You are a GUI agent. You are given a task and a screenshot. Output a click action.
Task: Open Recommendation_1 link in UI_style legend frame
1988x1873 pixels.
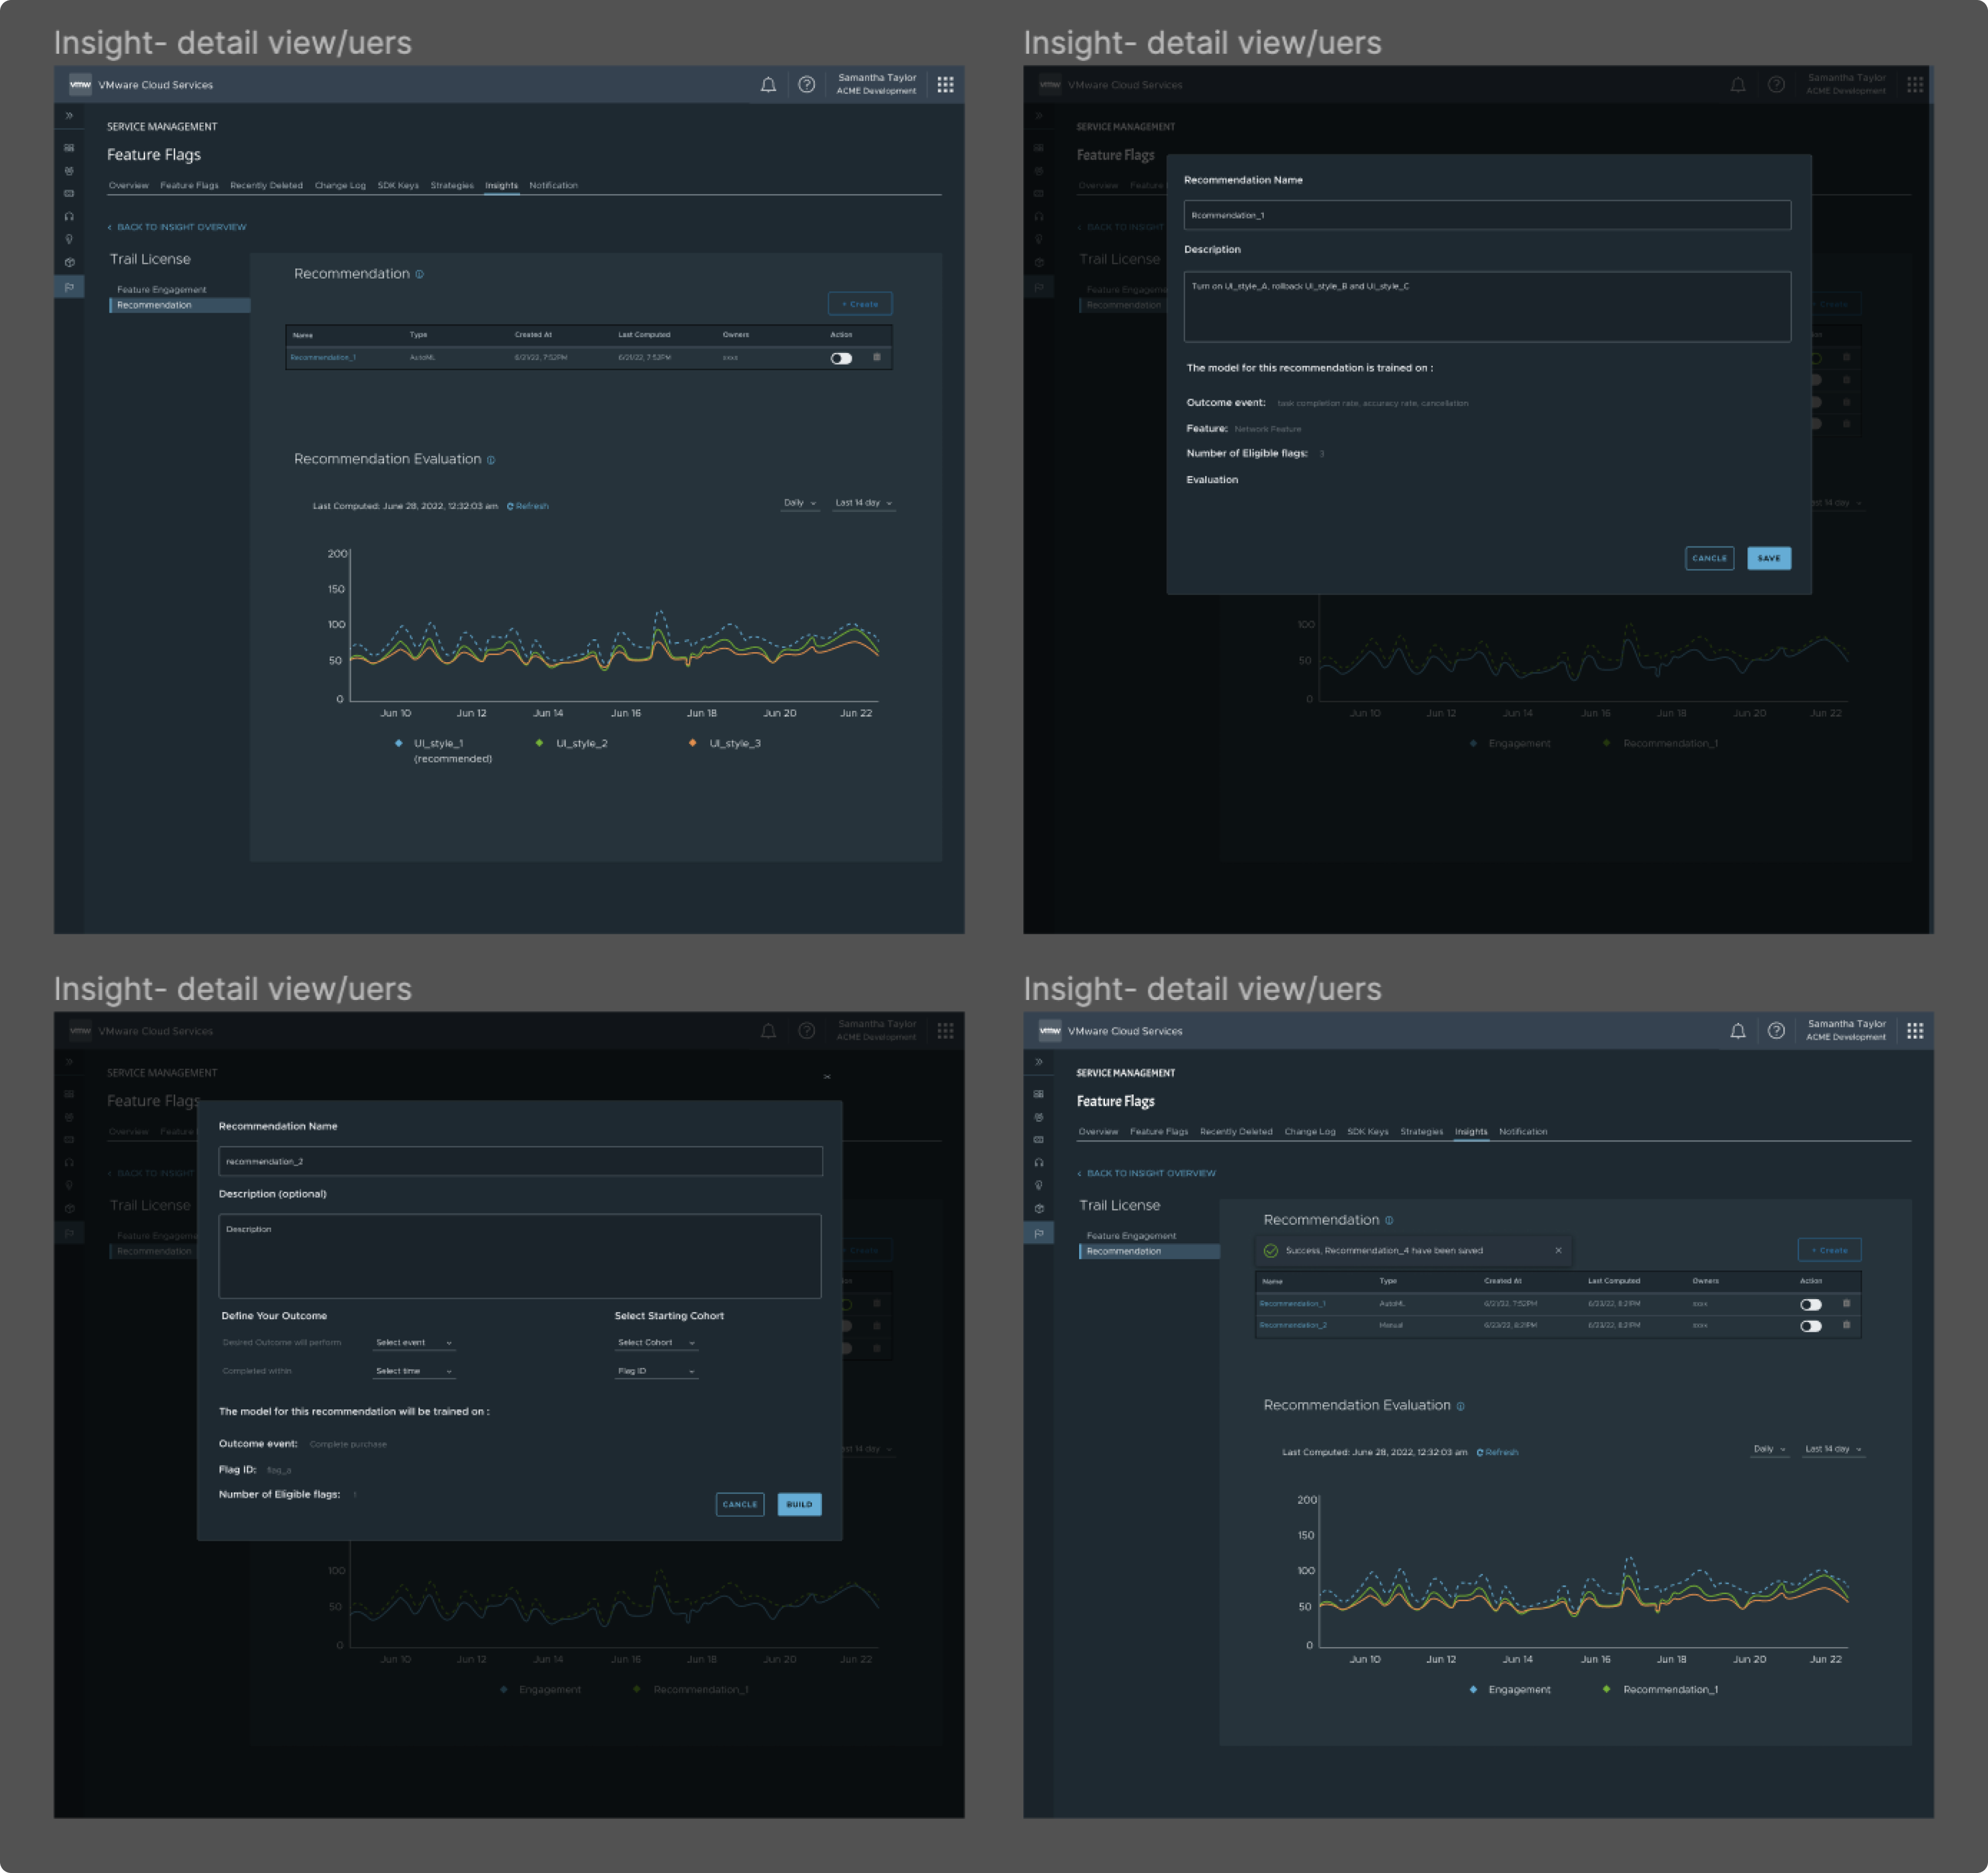(323, 357)
